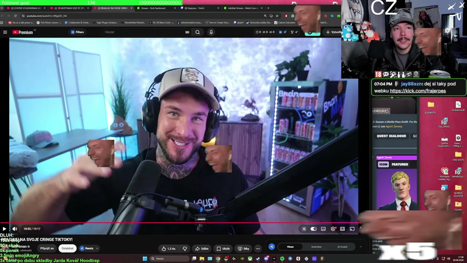Seek on the video progress bar
This screenshot has width=467, height=263.
pos(181,222)
